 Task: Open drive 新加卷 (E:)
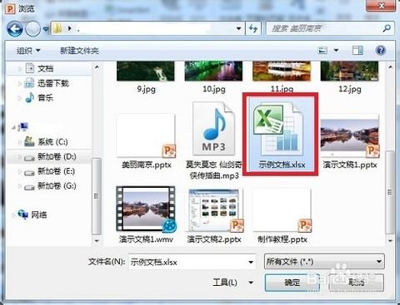57,171
